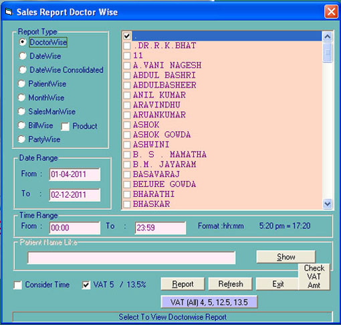Click the Refresh button
The image size is (341, 325).
point(230,284)
